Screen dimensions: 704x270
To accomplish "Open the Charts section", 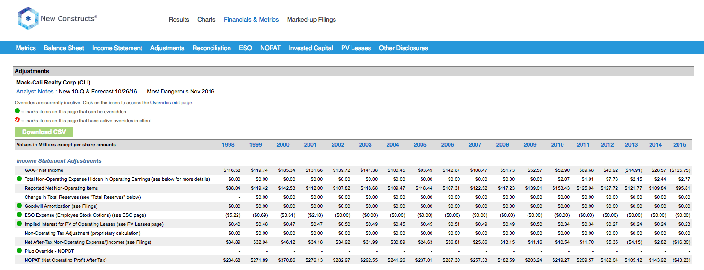I will [206, 20].
